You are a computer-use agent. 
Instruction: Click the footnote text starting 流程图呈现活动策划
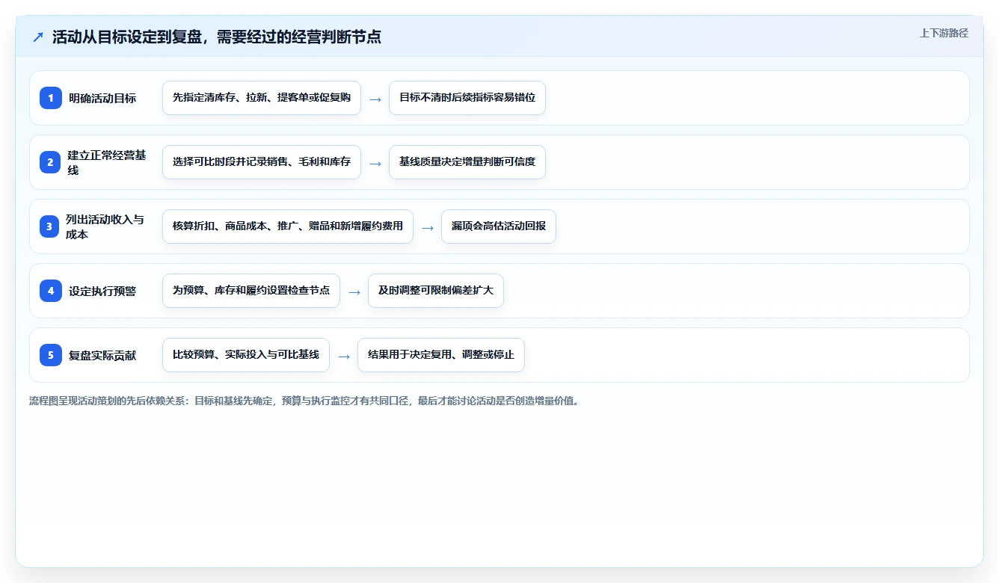[x=304, y=401]
